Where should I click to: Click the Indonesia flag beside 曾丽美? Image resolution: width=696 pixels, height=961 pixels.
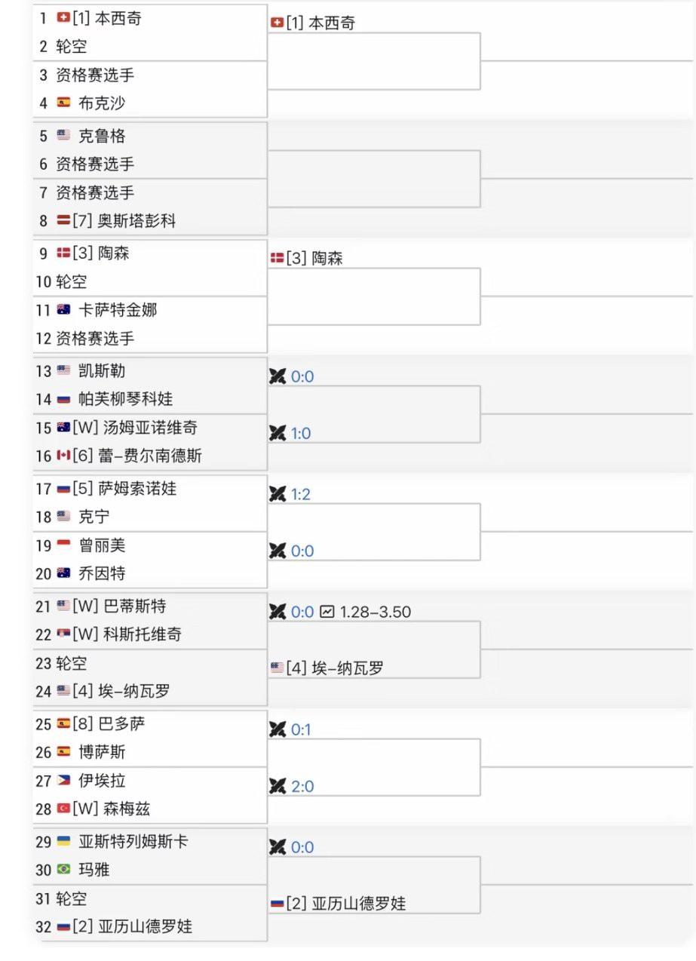63,545
